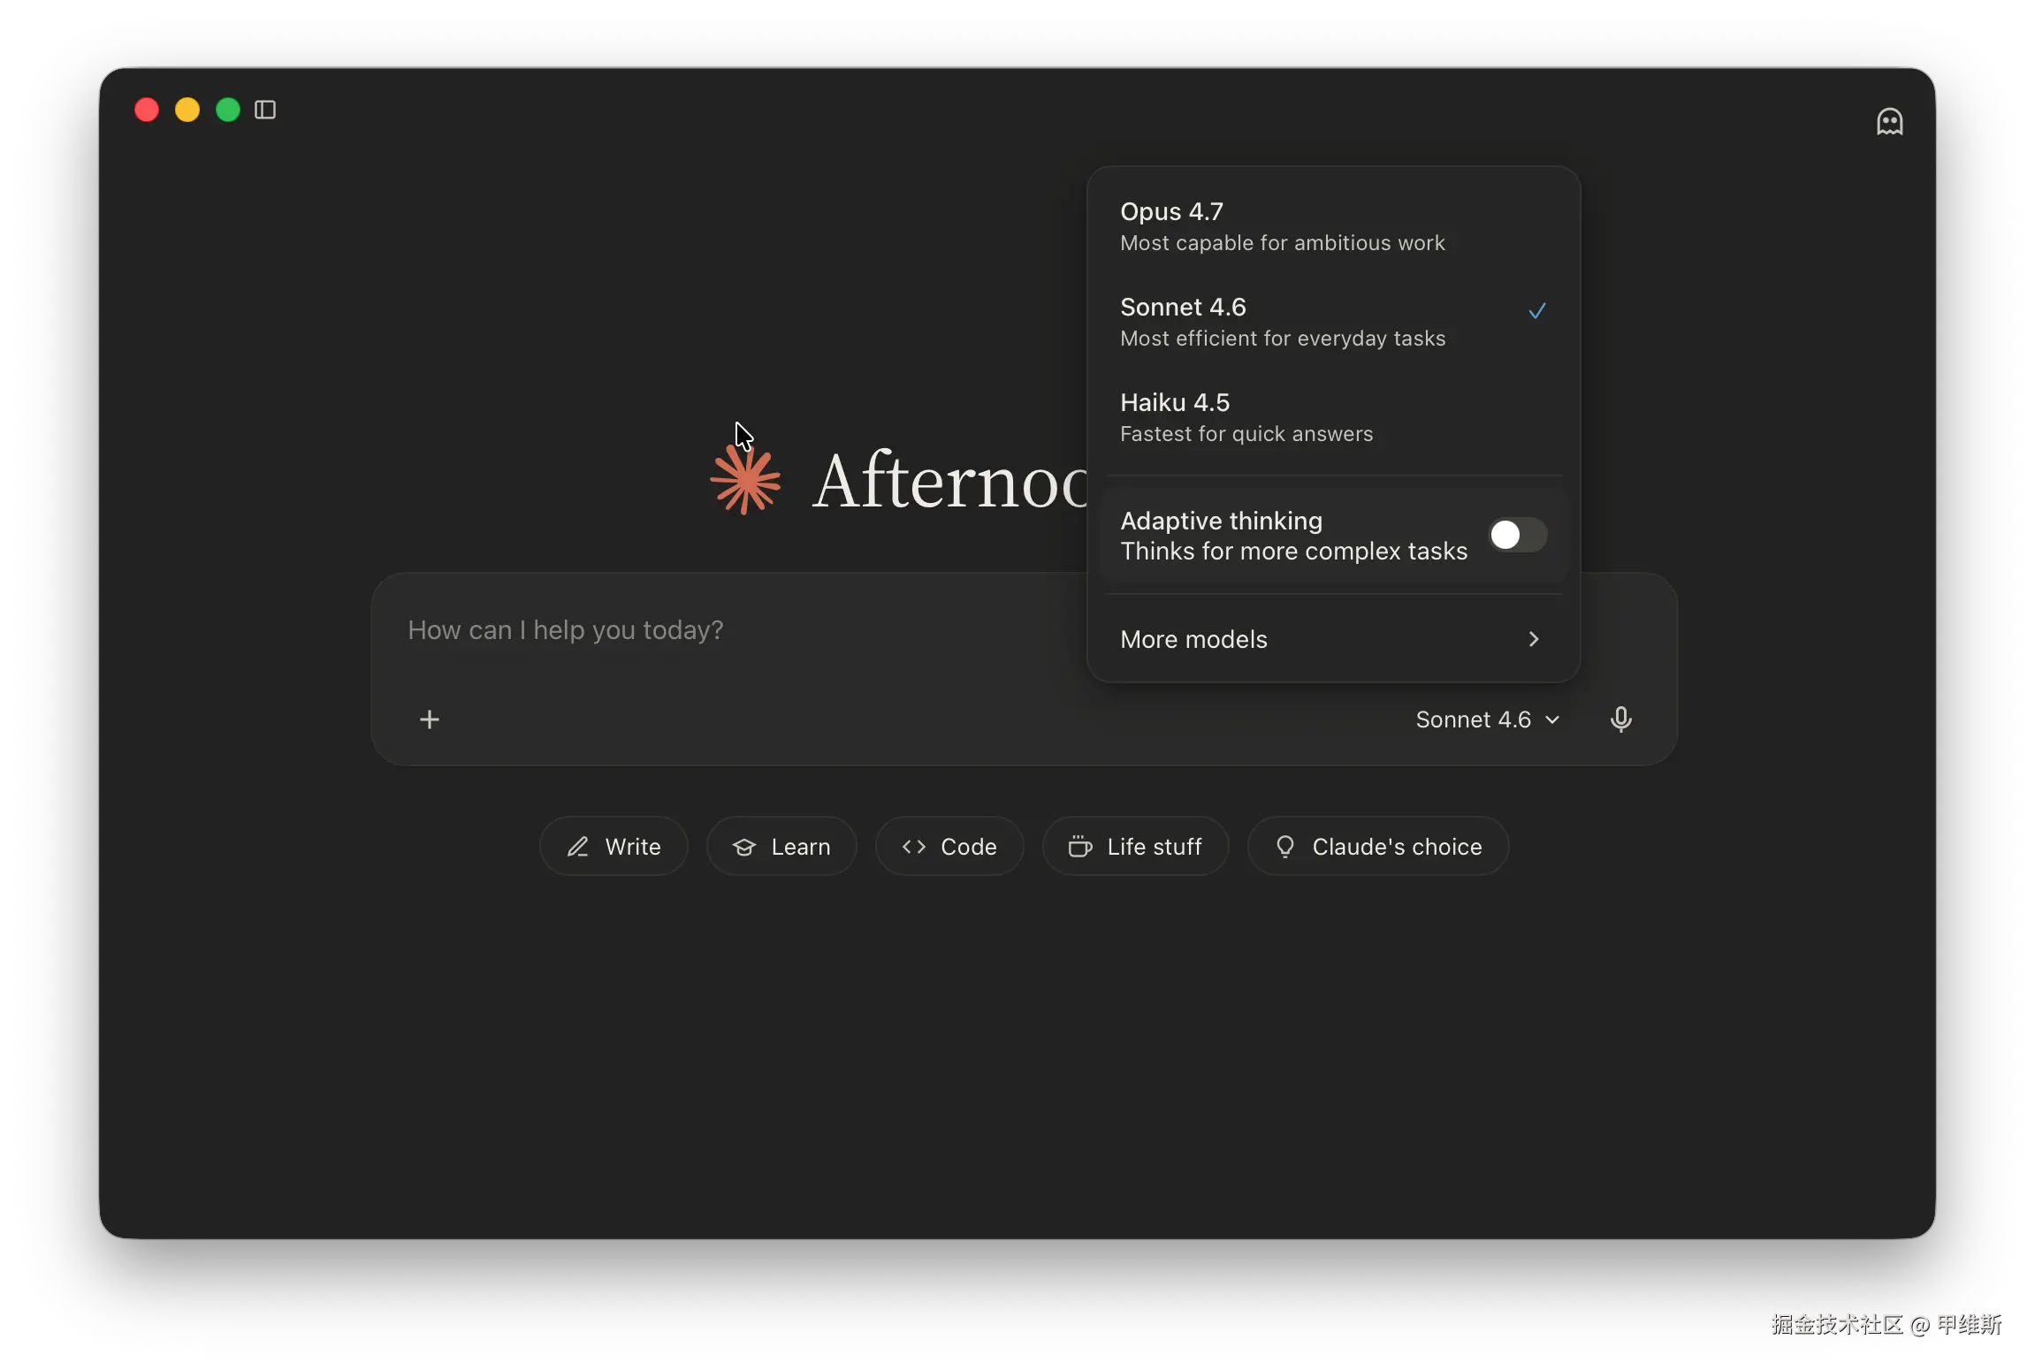The height and width of the screenshot is (1370, 2035).
Task: Click the Claude's choice chip
Action: [x=1378, y=846]
